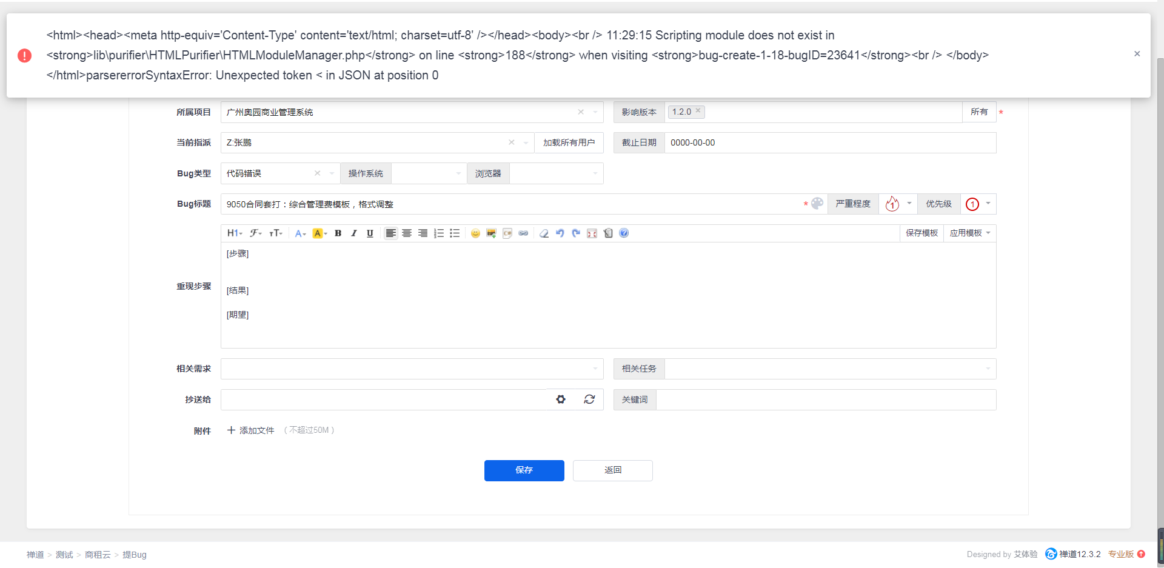
Task: Click 添加文件 to attach file
Action: tap(251, 430)
